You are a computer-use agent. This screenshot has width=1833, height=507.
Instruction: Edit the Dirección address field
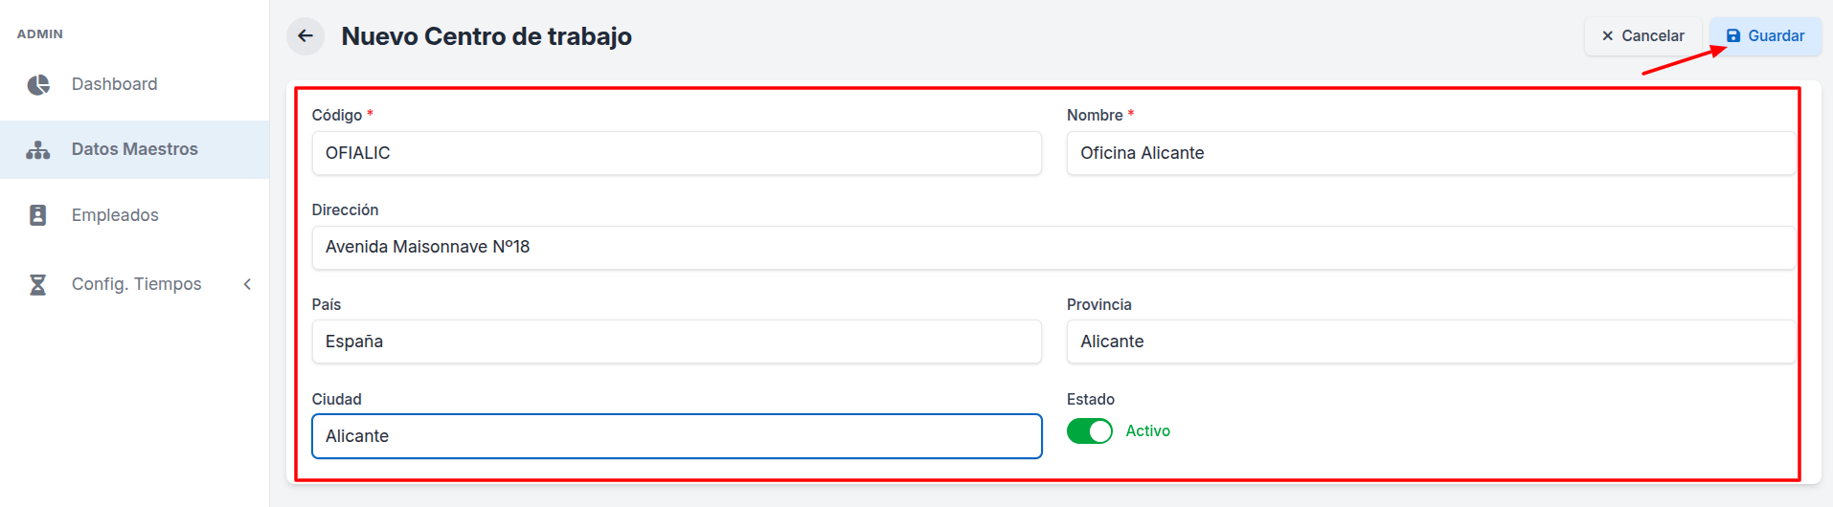click(1053, 248)
